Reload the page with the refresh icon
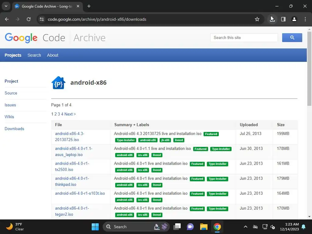 (29, 19)
